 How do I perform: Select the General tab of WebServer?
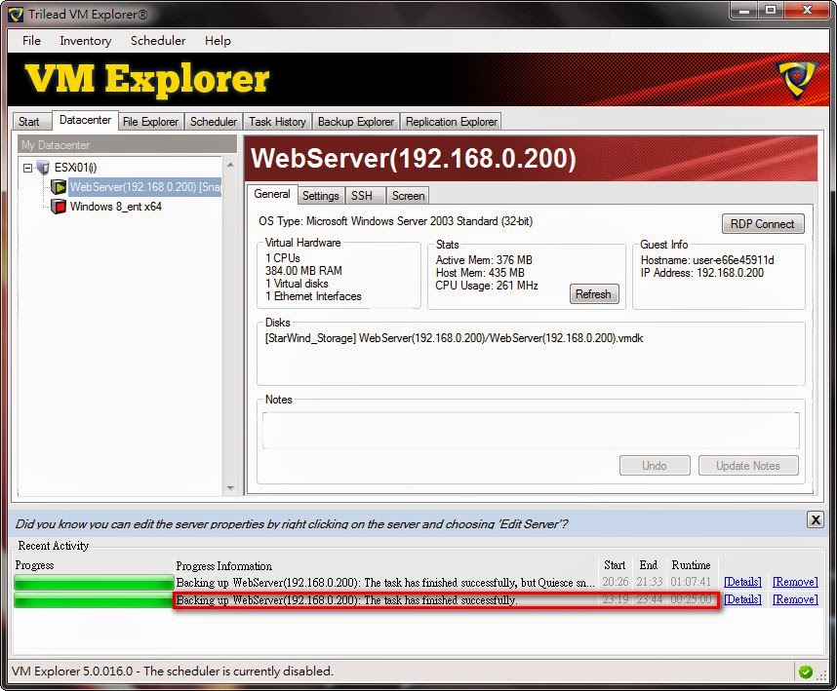pos(272,194)
